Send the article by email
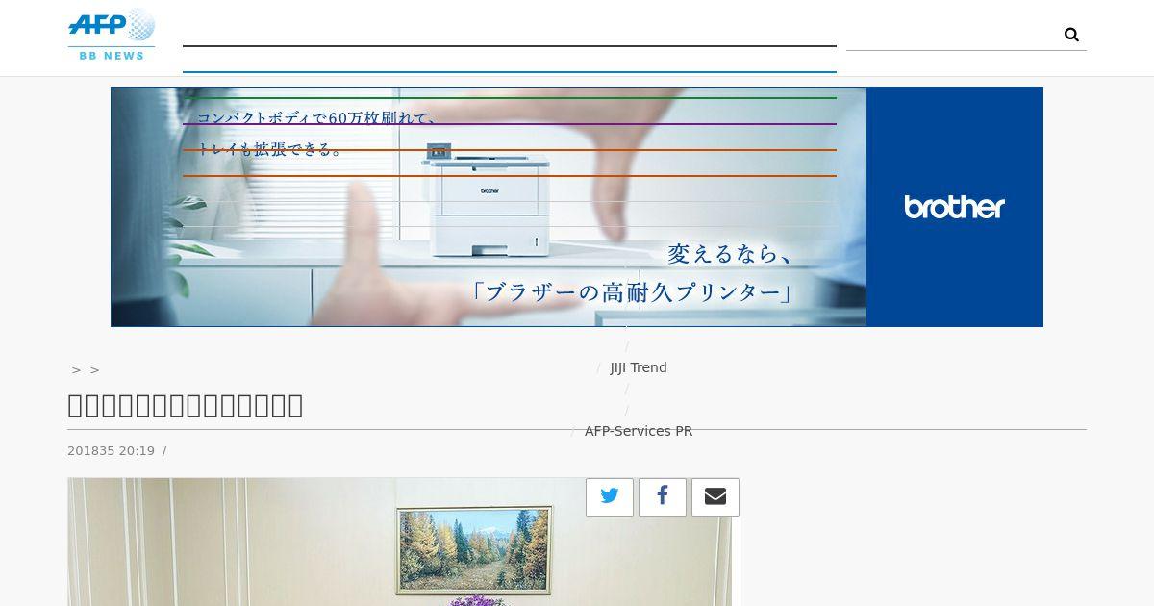 point(715,497)
